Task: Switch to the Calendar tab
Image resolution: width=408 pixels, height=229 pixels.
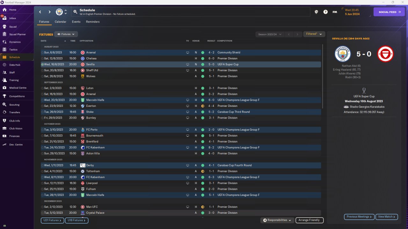Action: click(x=61, y=22)
